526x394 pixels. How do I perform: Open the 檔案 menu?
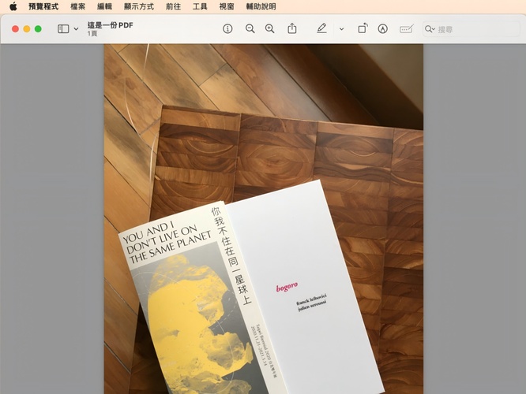78,6
